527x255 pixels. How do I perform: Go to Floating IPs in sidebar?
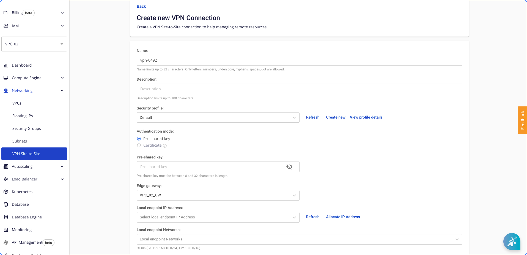coord(23,116)
